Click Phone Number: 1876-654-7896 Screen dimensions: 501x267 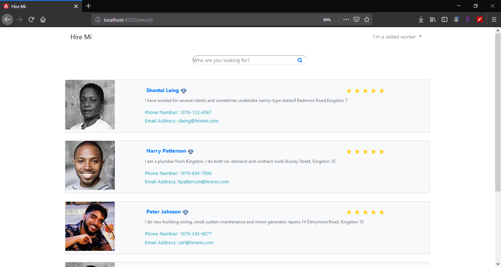178,173
